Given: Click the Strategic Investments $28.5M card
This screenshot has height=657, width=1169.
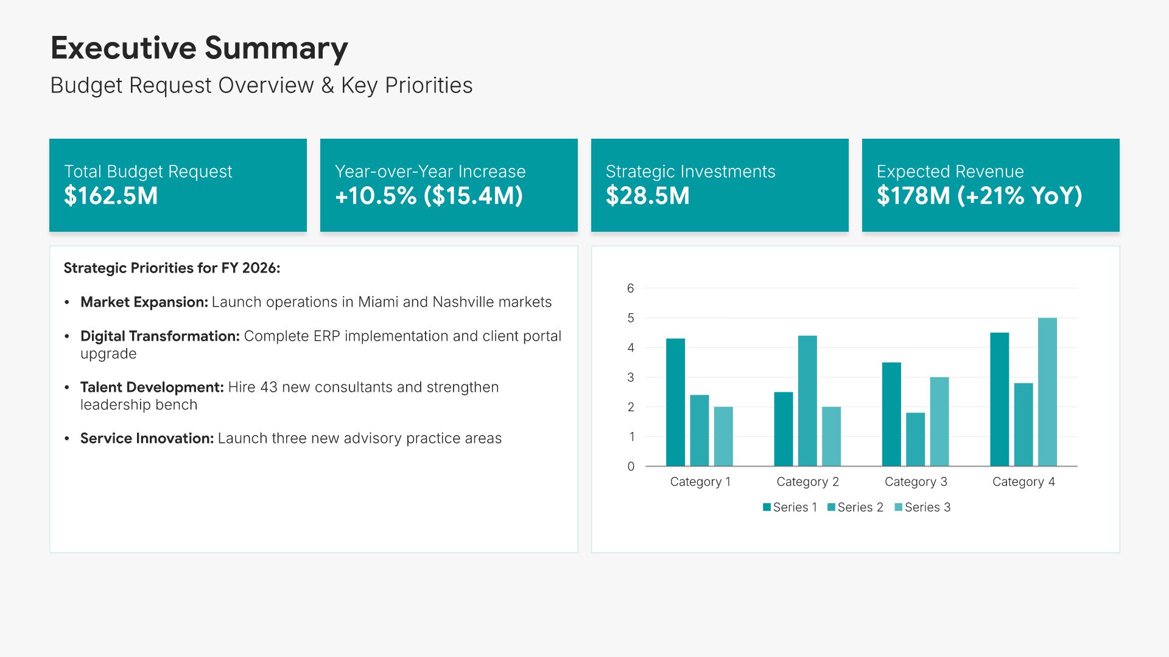Looking at the screenshot, I should tap(720, 185).
